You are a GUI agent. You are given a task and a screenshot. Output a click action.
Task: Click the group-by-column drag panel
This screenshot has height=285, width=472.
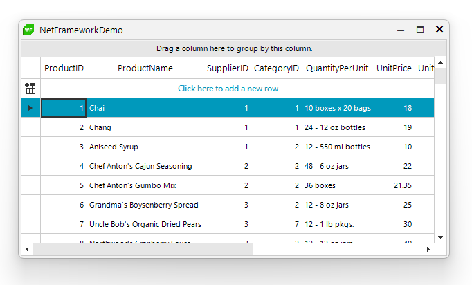[x=234, y=48]
